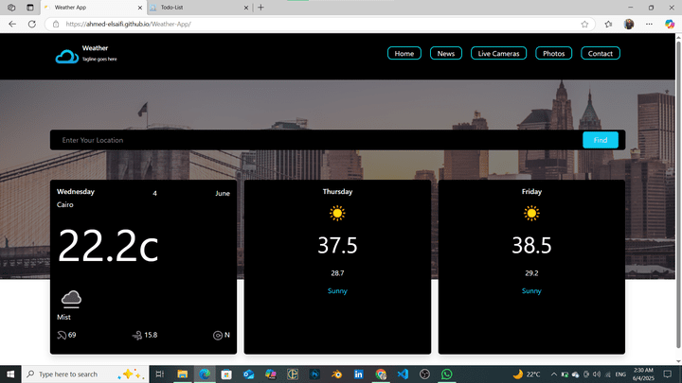The height and width of the screenshot is (383, 682).
Task: Open the browser profile avatar
Action: tap(629, 24)
